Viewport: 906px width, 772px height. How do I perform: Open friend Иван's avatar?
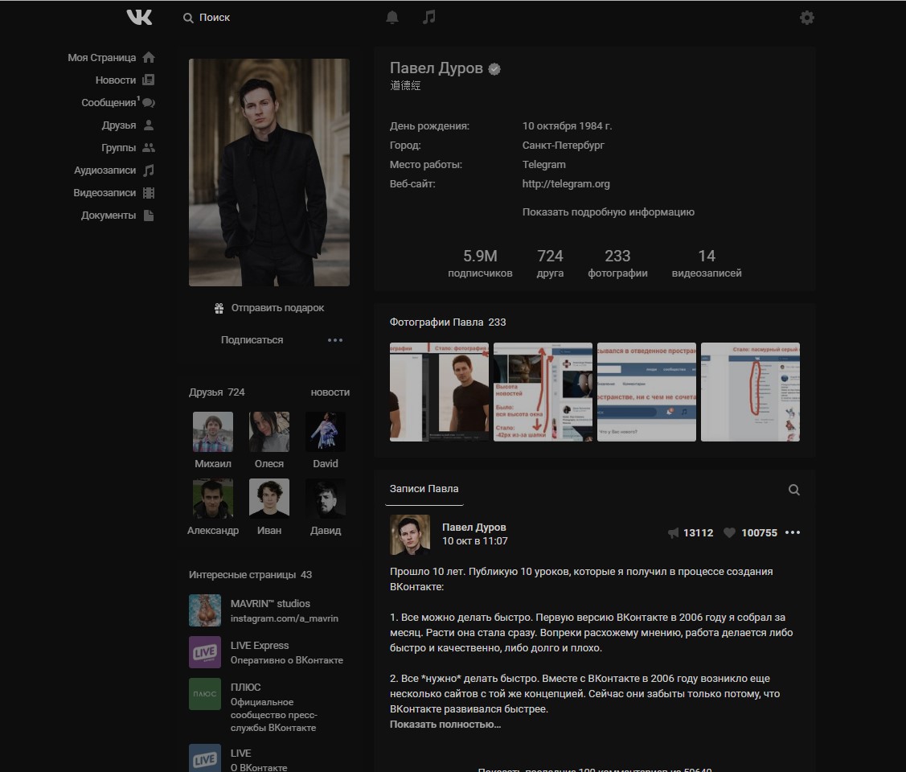tap(269, 498)
